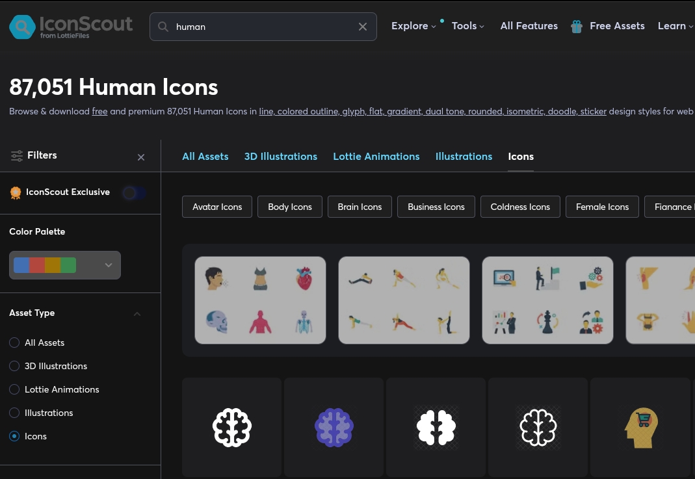Click the blue palette swatch
The image size is (695, 479).
tap(21, 265)
